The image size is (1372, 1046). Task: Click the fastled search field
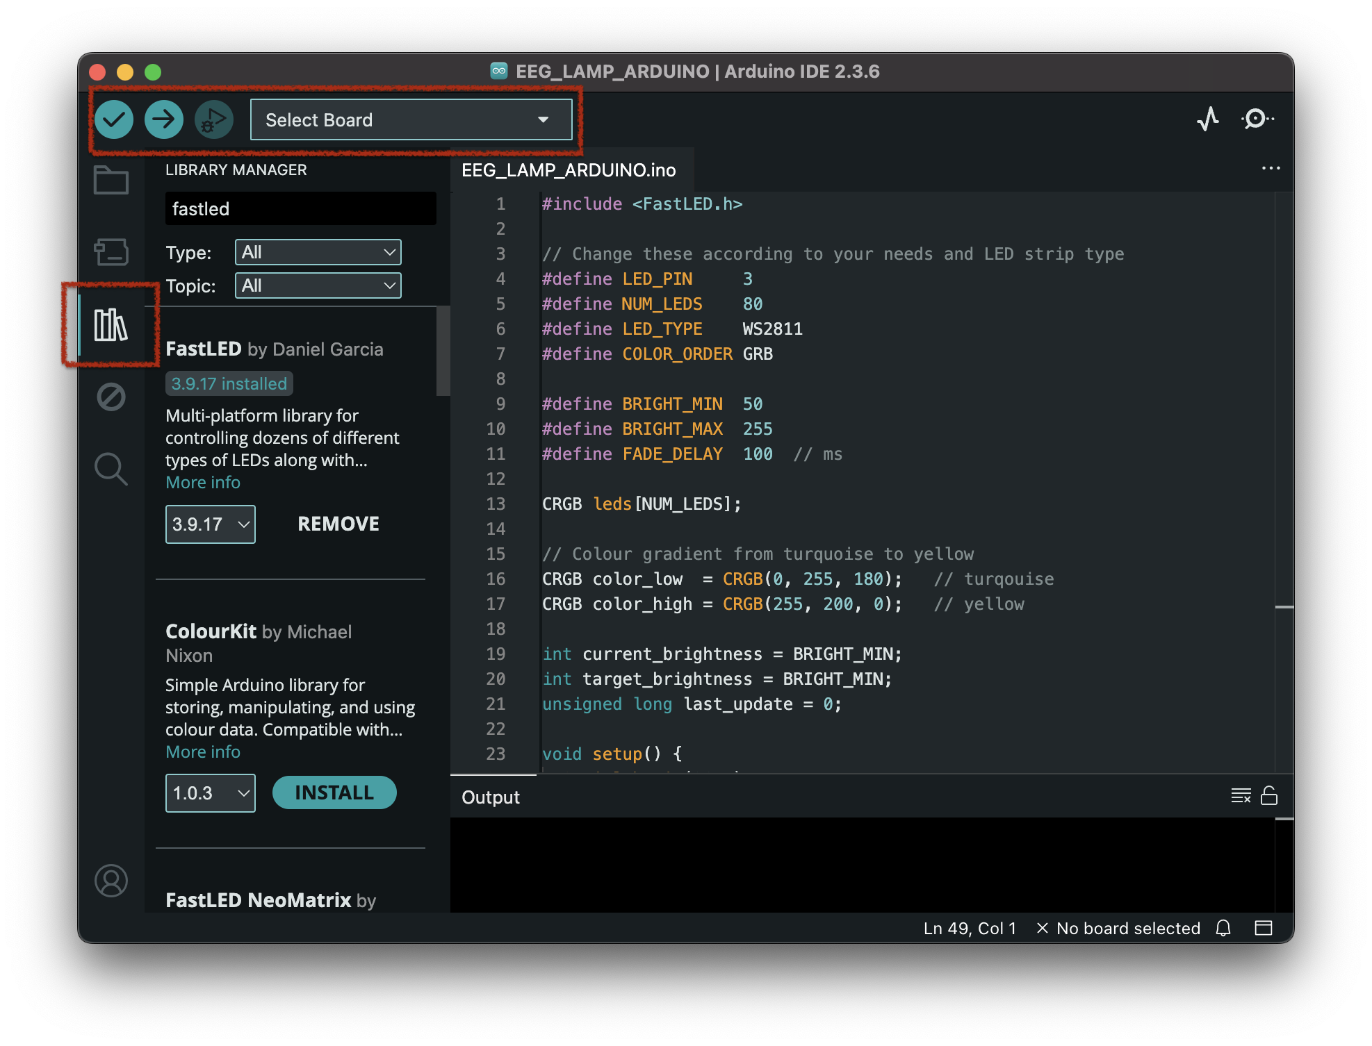pos(301,208)
